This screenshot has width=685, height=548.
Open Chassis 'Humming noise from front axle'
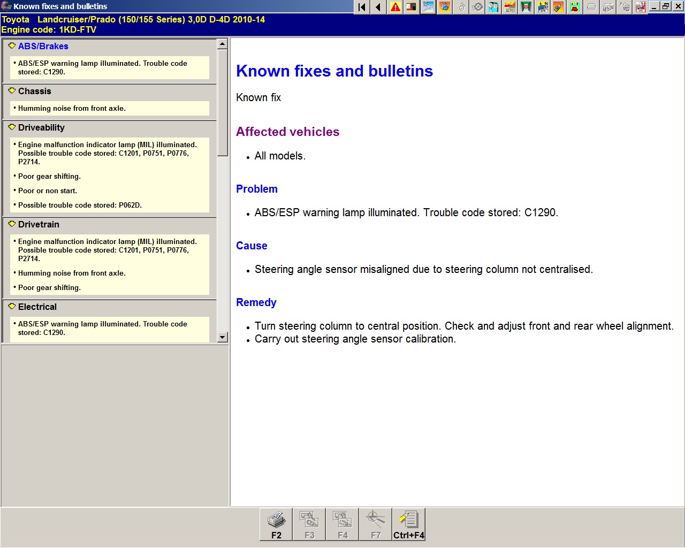point(72,108)
